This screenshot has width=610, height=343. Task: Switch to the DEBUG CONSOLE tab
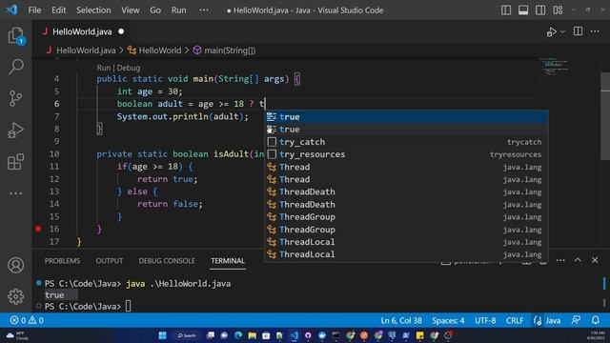pyautogui.click(x=167, y=261)
